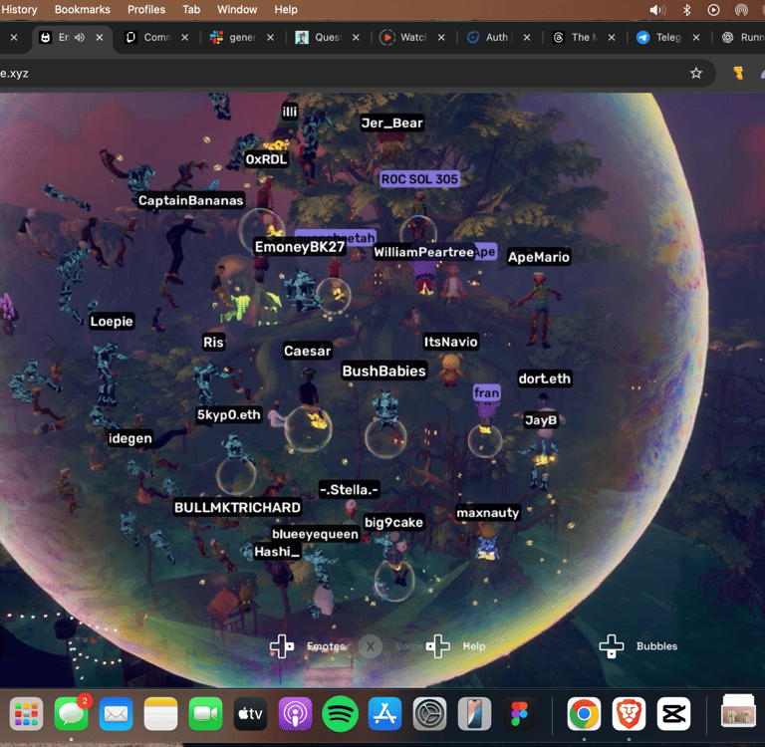Switch to the Runn tab
Screen dimensions: 765x747
click(x=743, y=37)
